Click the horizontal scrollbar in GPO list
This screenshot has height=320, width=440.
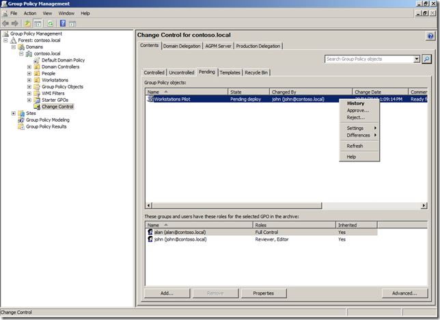[x=232, y=205]
